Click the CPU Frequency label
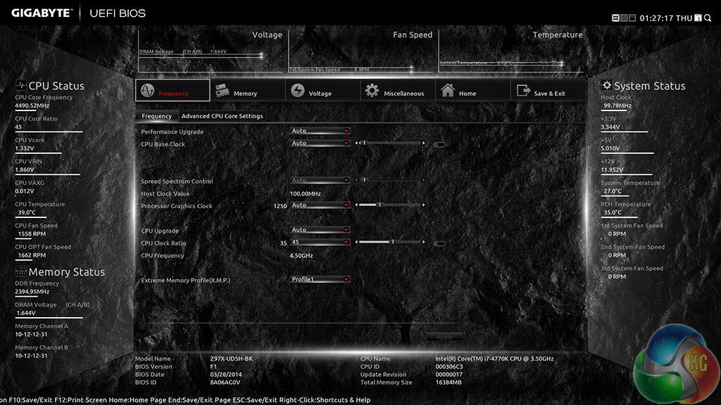The width and height of the screenshot is (721, 405). click(x=163, y=255)
